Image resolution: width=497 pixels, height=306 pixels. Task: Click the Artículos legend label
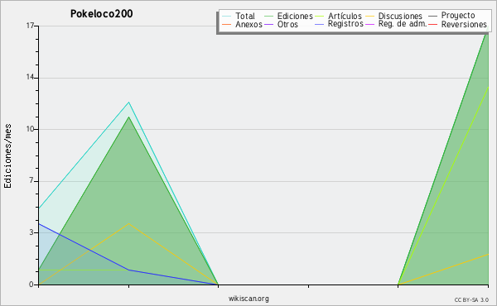click(345, 16)
